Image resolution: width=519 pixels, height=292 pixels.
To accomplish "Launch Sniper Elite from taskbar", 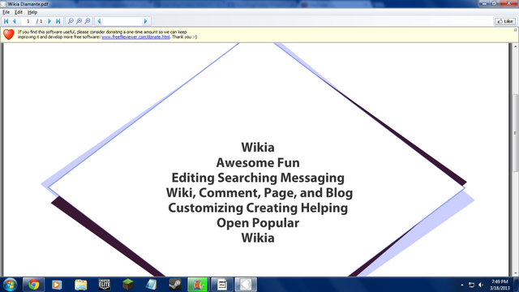I will (105, 285).
